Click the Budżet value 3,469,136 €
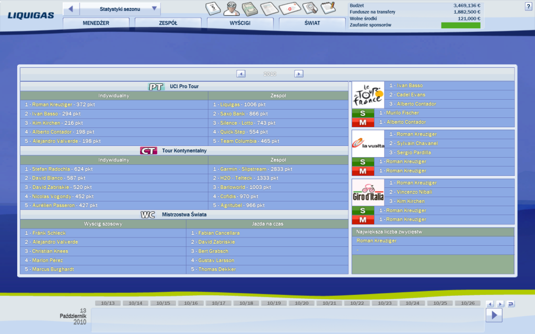The image size is (535, 334). pyautogui.click(x=467, y=5)
